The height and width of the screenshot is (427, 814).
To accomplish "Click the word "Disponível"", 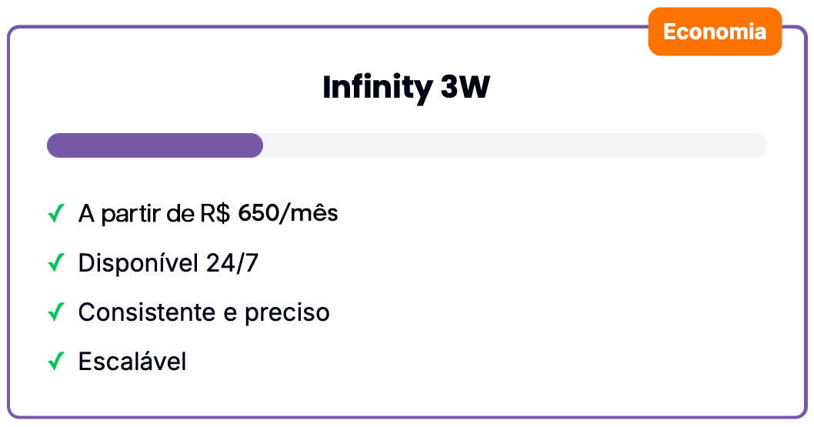I will (x=137, y=263).
